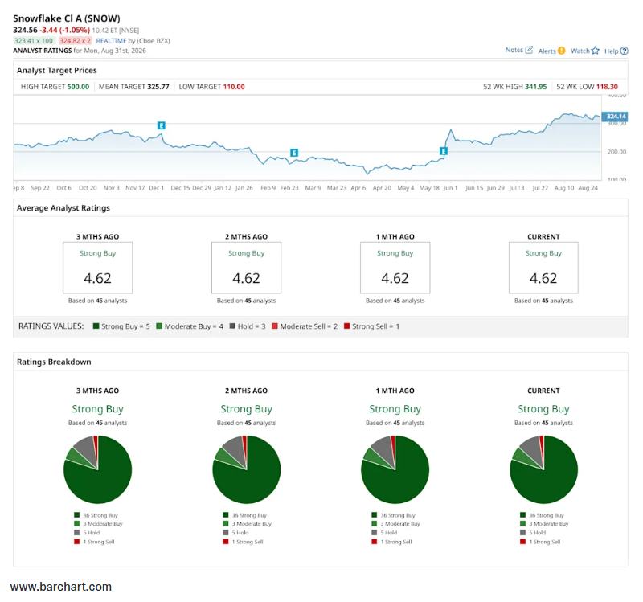Click the Average Analyst Ratings heading
Viewport: 643px width, 602px height.
click(x=63, y=208)
